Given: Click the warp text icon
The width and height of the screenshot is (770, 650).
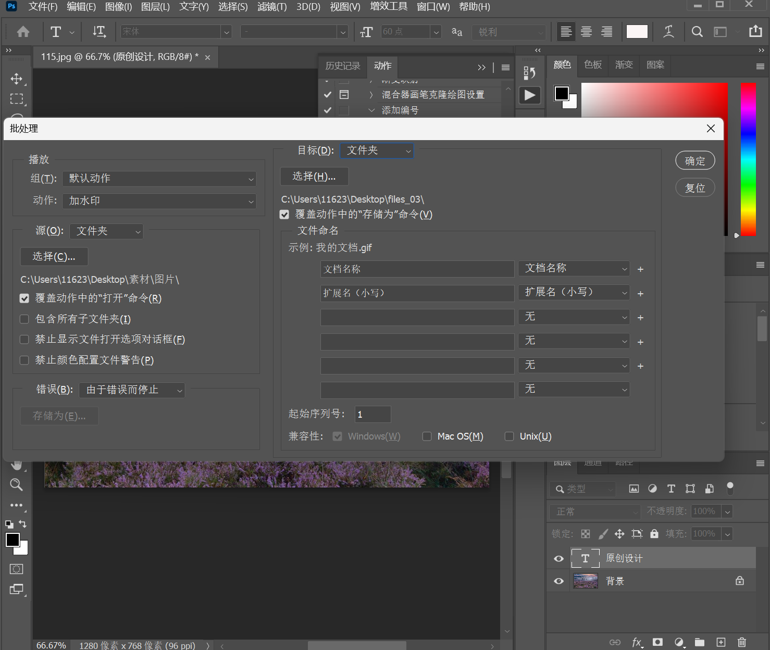Looking at the screenshot, I should click(668, 32).
